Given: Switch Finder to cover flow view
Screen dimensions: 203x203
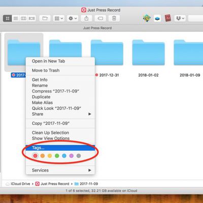Looking at the screenshot, I should [31, 18].
